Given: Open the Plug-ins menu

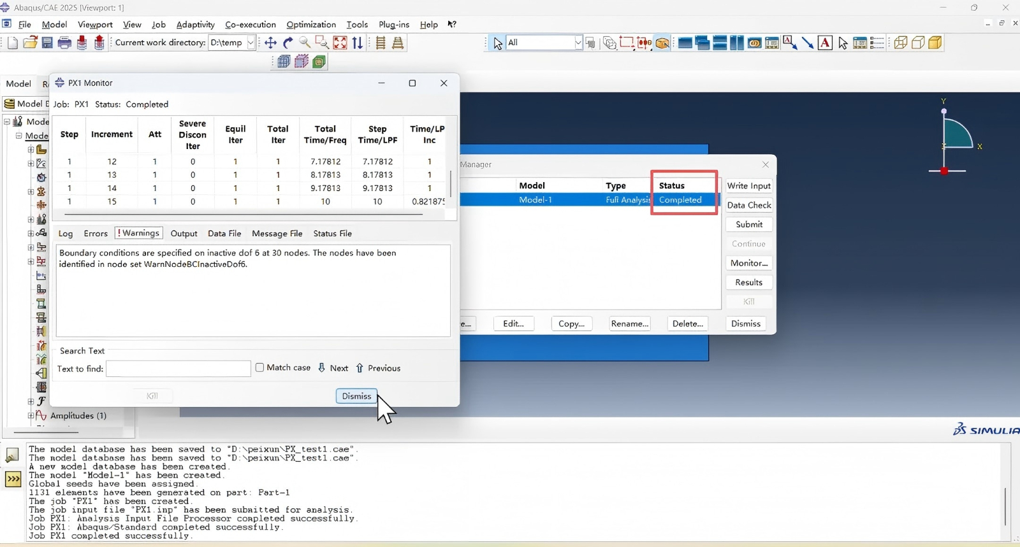Looking at the screenshot, I should pos(393,24).
